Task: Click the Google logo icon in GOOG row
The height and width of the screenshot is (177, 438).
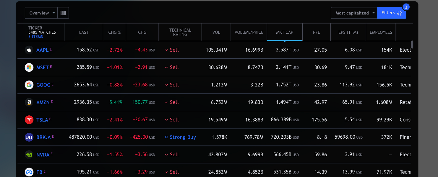Action: coord(29,85)
